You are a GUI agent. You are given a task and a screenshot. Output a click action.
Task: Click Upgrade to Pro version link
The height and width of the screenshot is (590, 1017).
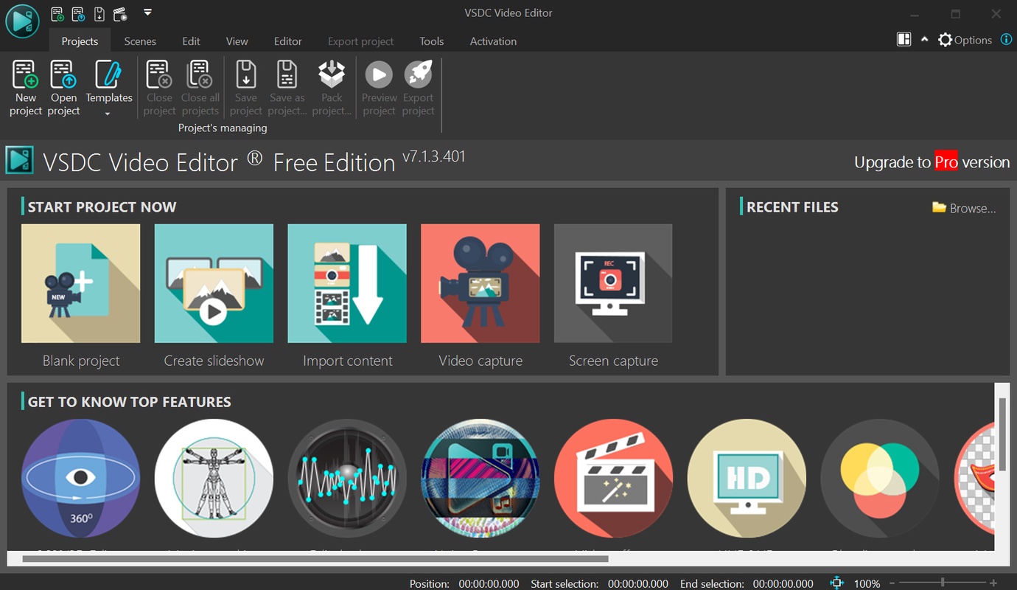tap(932, 162)
